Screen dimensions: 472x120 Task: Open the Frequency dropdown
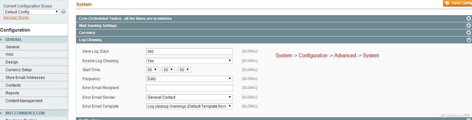[189, 79]
